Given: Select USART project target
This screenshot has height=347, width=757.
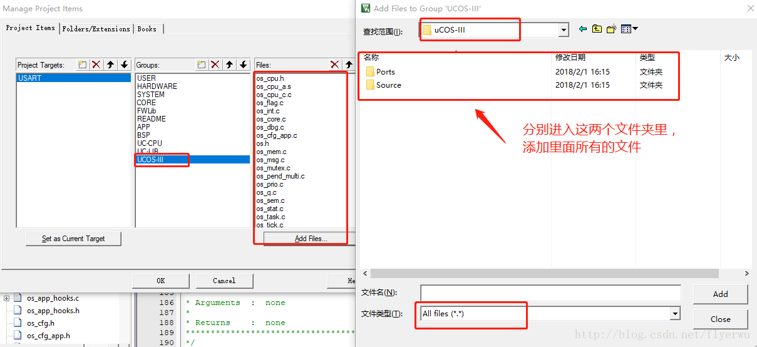Looking at the screenshot, I should [x=73, y=78].
